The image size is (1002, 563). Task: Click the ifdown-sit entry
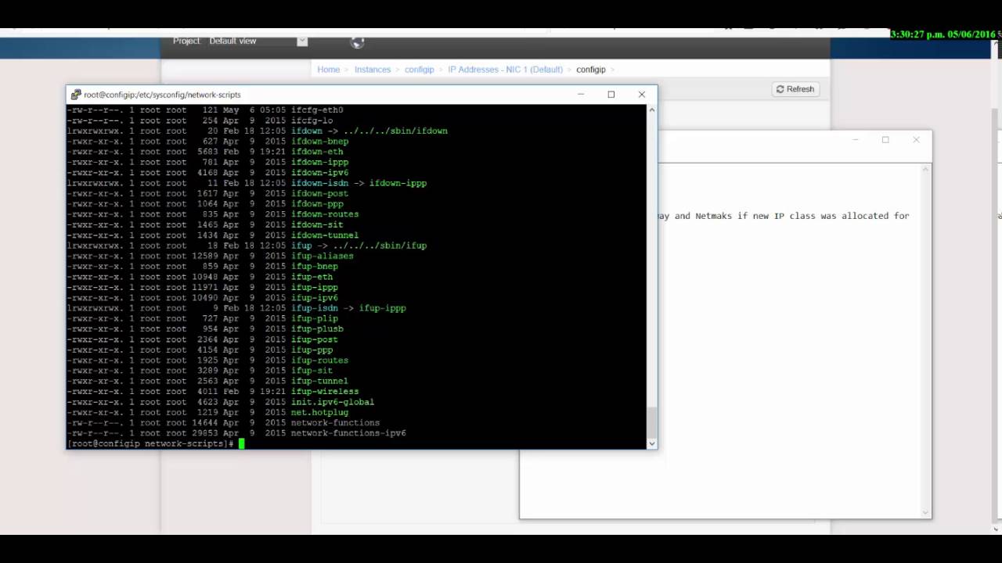[317, 224]
